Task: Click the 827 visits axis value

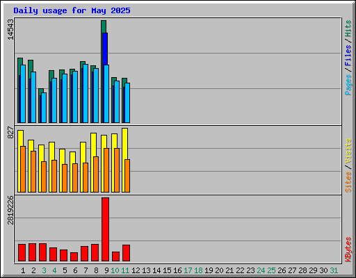Action: click(x=10, y=133)
